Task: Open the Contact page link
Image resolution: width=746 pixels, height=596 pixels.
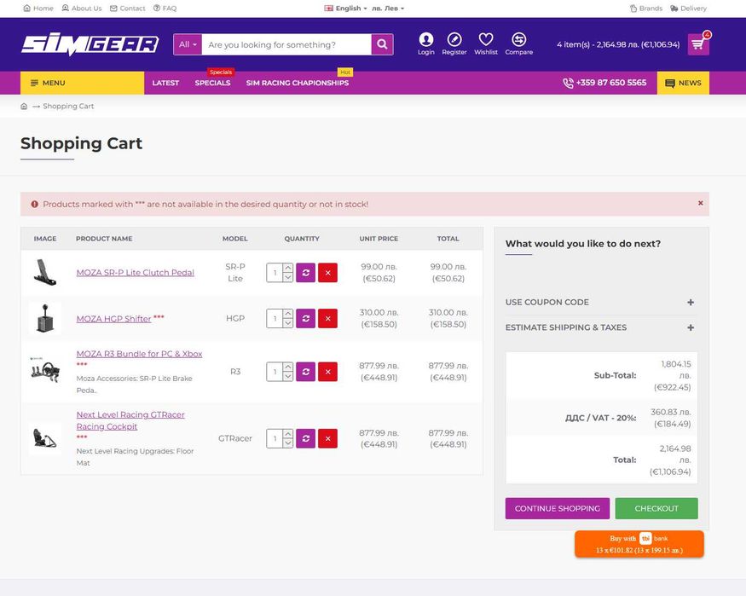Action: click(x=128, y=8)
